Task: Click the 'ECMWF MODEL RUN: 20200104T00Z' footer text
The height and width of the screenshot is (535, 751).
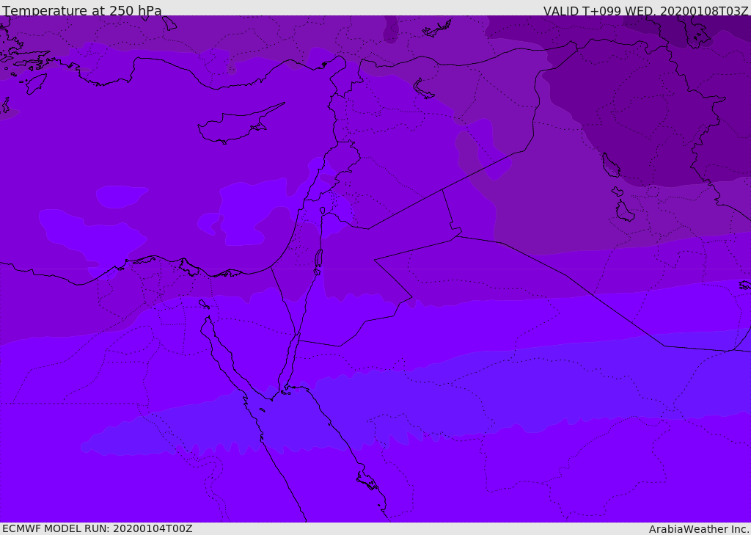Action: (98, 528)
